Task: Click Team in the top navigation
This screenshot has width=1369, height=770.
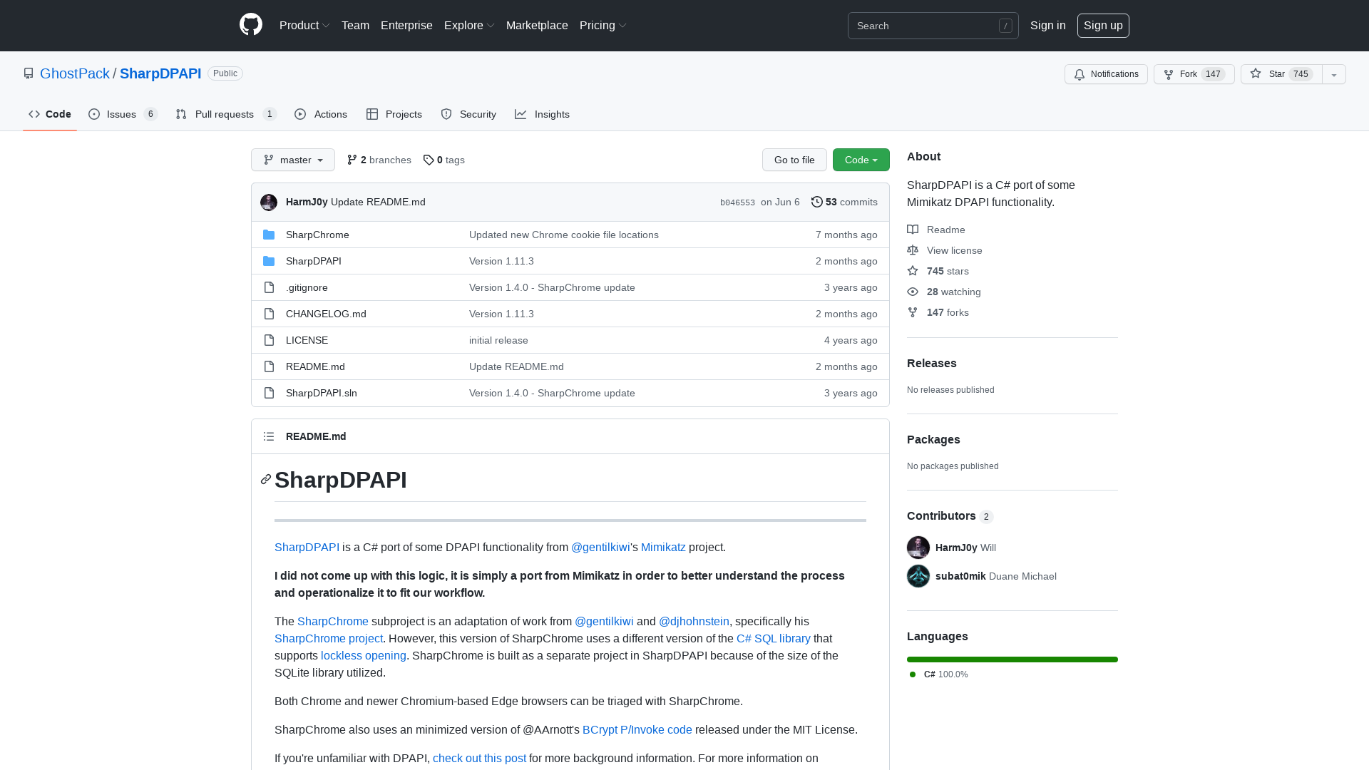Action: [355, 25]
